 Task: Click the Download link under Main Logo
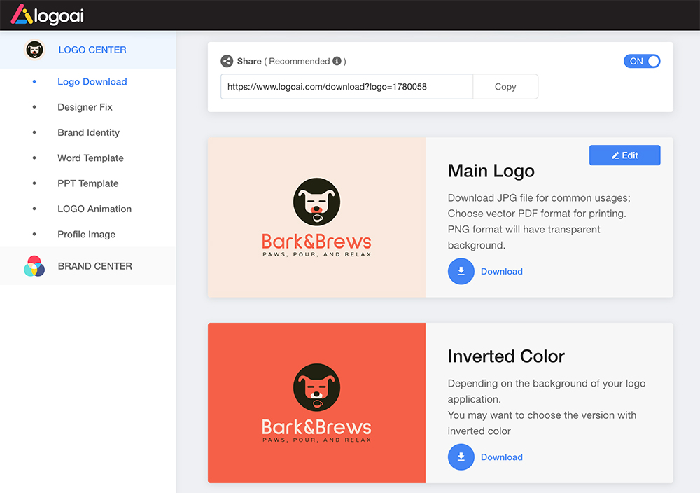click(x=501, y=271)
